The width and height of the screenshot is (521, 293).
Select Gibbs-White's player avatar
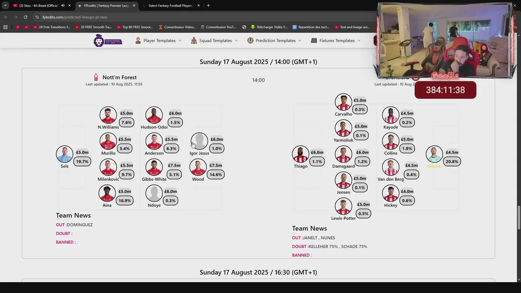click(154, 167)
